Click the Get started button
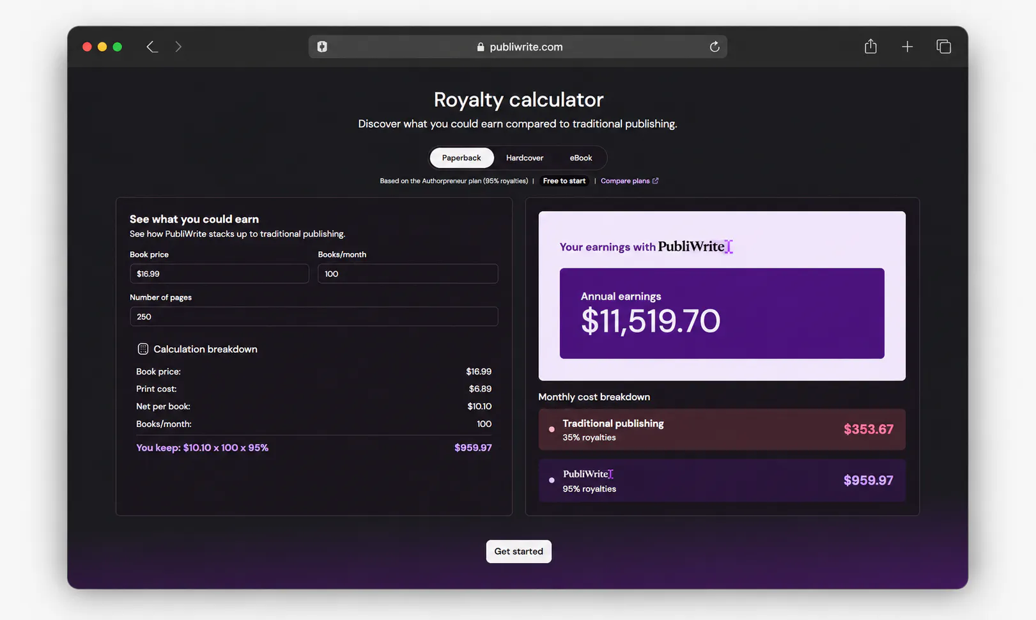1036x620 pixels. [x=518, y=552]
